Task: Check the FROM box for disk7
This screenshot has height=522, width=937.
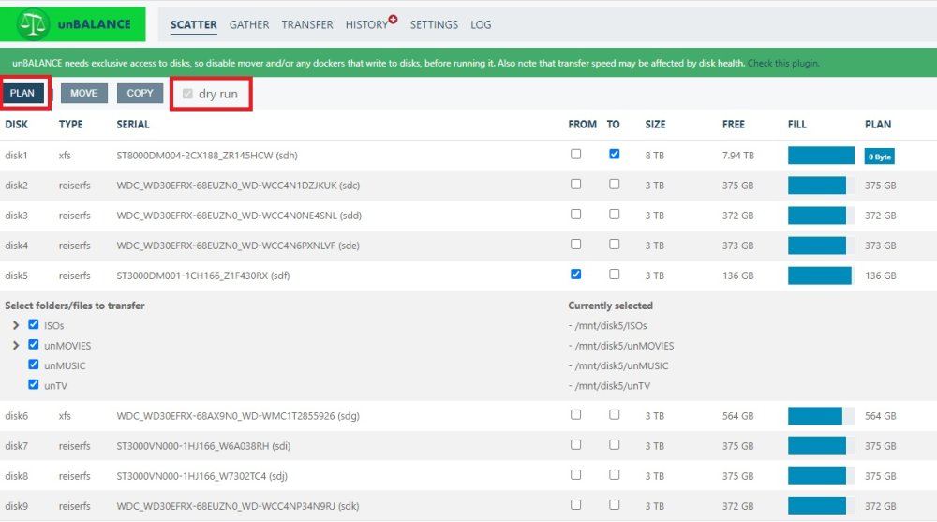Action: (575, 444)
